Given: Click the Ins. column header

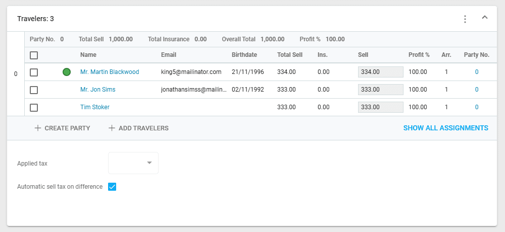Looking at the screenshot, I should click(x=322, y=55).
